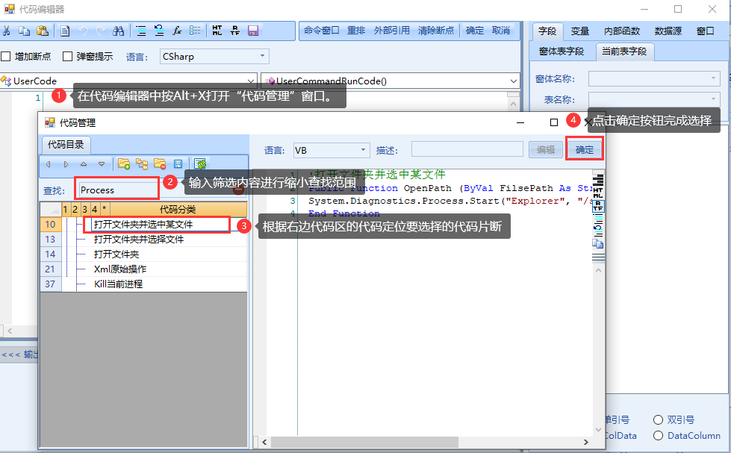Click the move down arrow in the code directory toolbar
The width and height of the screenshot is (731, 453).
101,164
